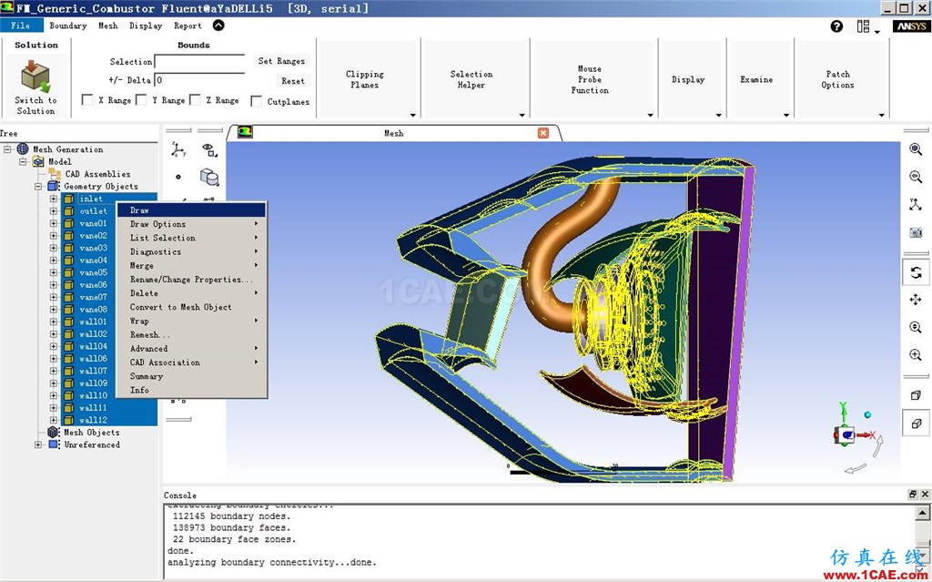Open the Boundary menu
932x582 pixels.
point(67,26)
